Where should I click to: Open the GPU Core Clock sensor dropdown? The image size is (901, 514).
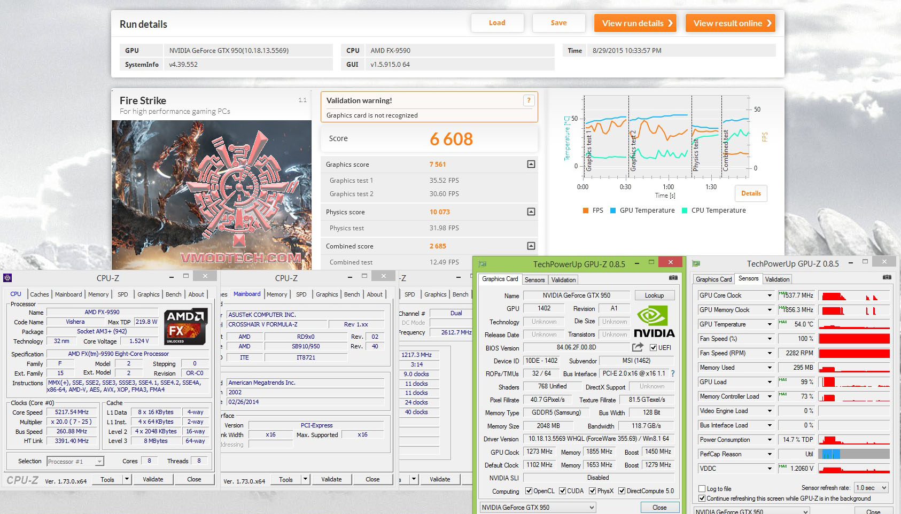[770, 295]
